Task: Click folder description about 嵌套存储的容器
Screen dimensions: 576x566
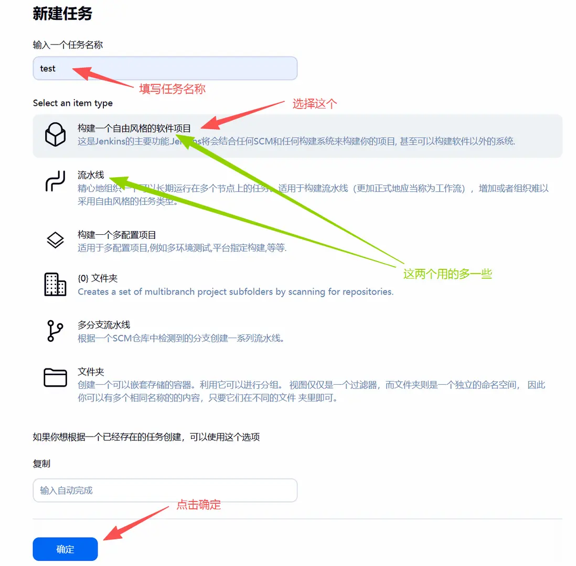Action: [311, 391]
